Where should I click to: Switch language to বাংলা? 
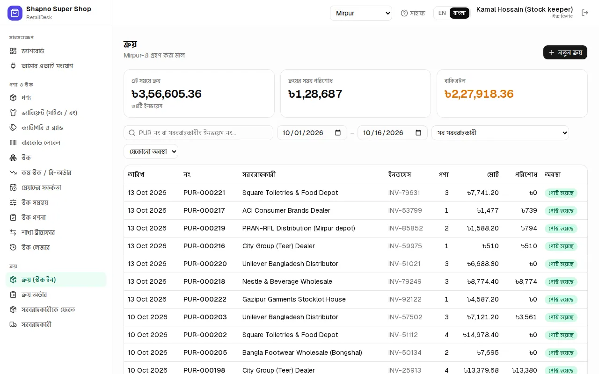tap(460, 13)
